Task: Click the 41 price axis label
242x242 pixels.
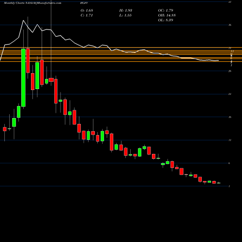Action: click(x=230, y=2)
